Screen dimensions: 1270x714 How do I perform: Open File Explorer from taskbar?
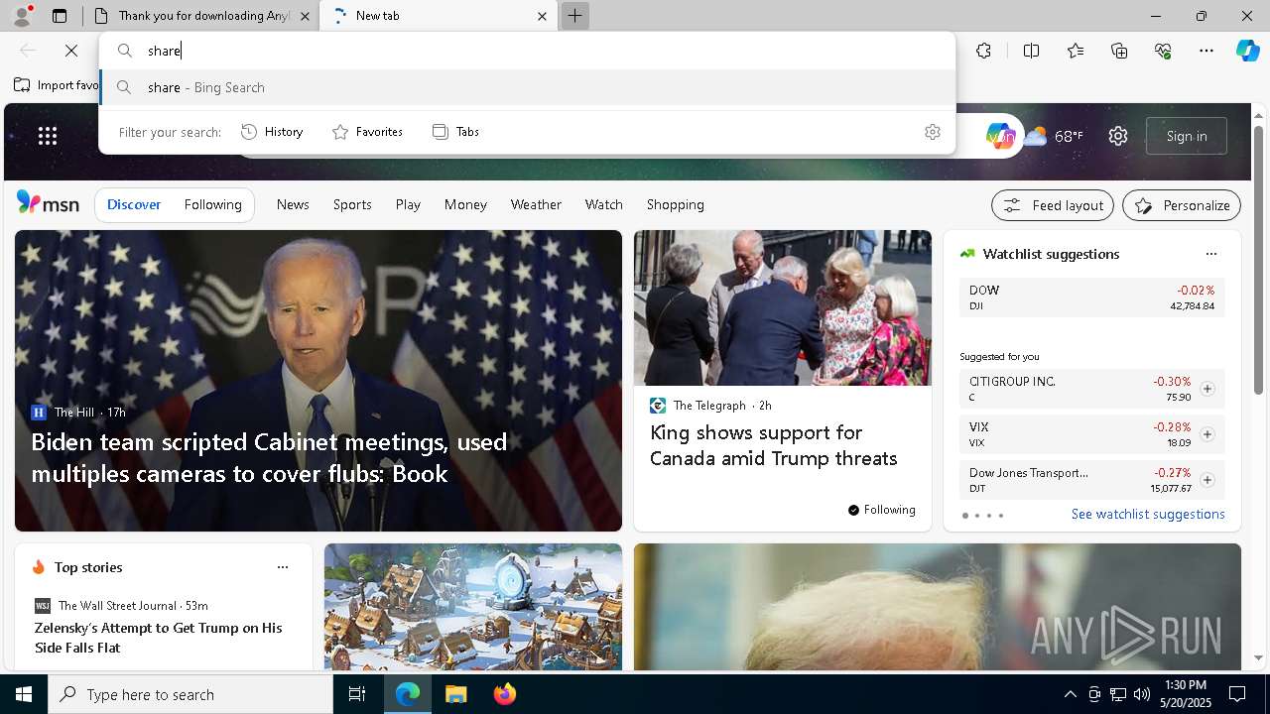pyautogui.click(x=455, y=694)
